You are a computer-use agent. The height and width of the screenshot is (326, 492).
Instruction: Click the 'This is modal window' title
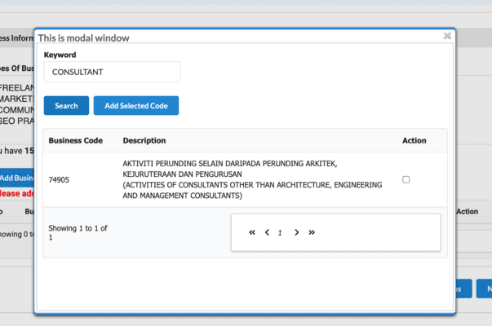[83, 37]
